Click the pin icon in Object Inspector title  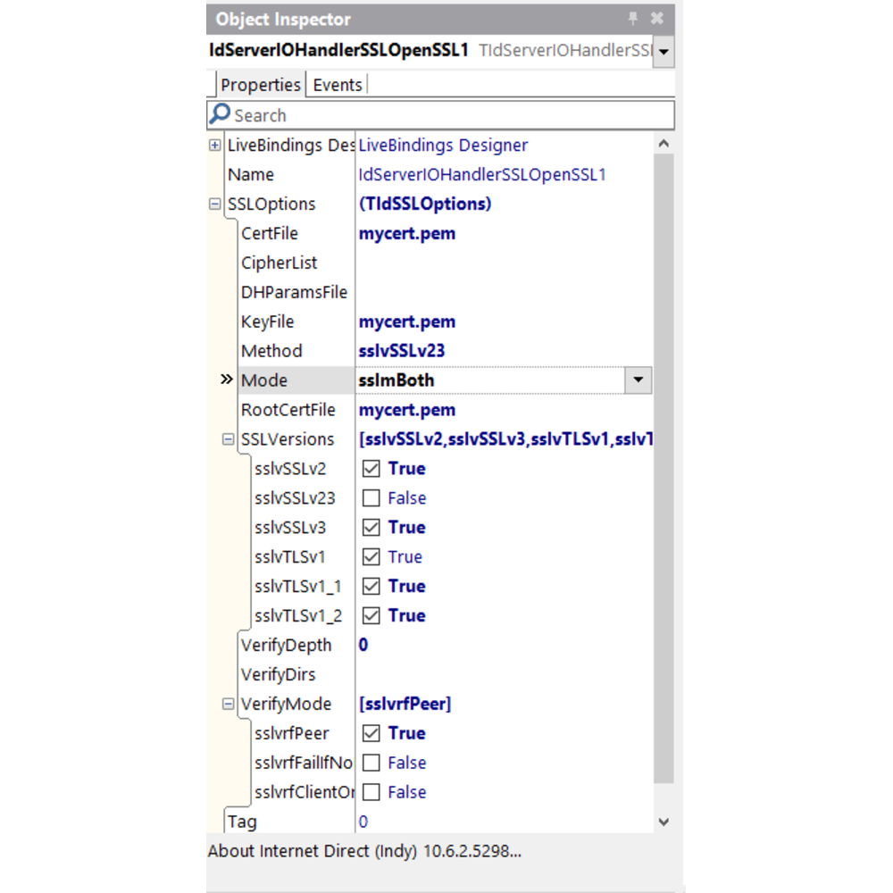point(633,18)
